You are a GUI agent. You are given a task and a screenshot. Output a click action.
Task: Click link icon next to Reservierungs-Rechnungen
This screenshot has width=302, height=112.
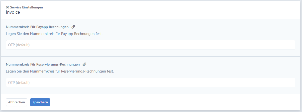click(84, 64)
